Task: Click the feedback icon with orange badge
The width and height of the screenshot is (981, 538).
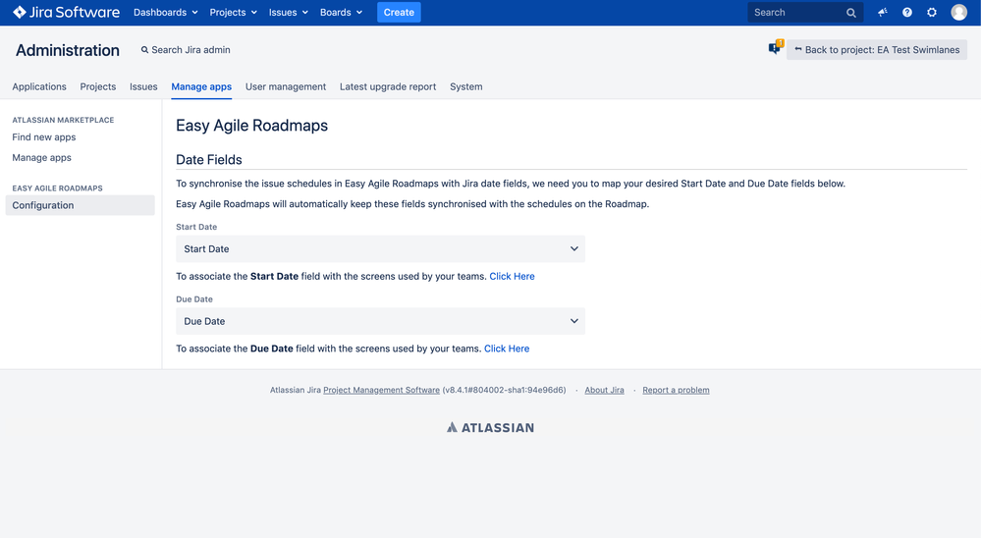Action: (x=776, y=47)
